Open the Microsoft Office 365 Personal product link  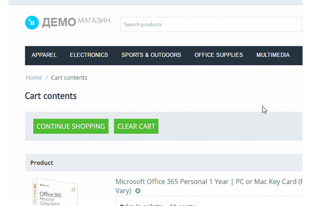(209, 186)
